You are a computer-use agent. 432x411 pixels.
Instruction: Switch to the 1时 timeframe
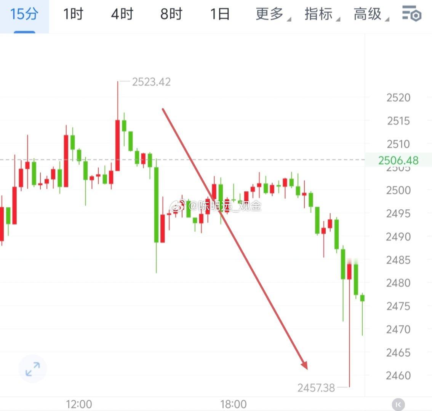[x=73, y=14]
